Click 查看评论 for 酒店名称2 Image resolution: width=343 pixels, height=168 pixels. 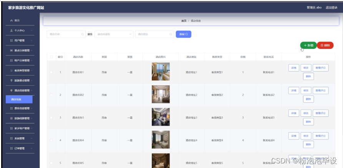(320, 91)
